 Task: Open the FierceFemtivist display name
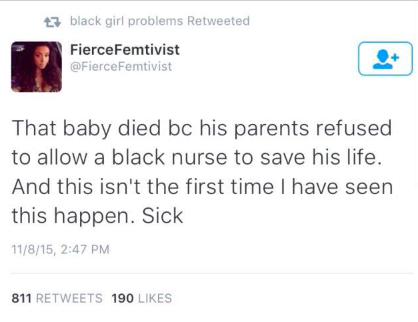point(125,51)
